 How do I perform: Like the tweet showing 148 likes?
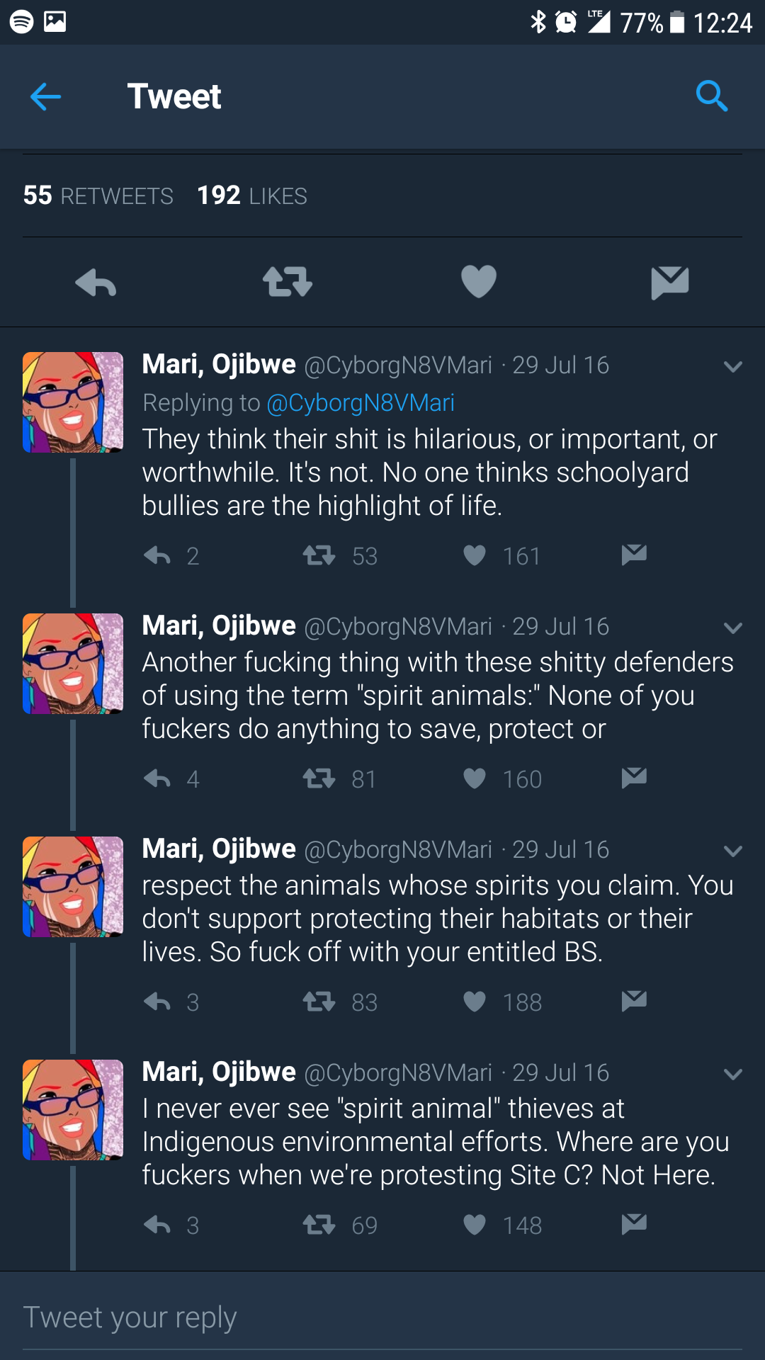(x=475, y=1225)
